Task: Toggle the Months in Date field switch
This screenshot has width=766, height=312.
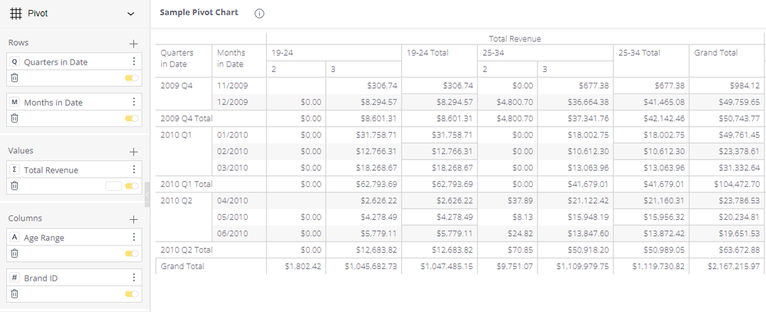Action: tap(132, 118)
